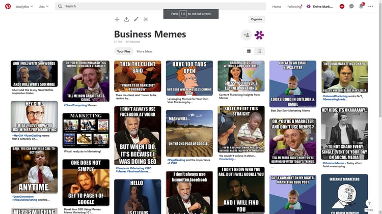
Task: Click the #LeadGeneration hashtag link
Action: click(23, 197)
